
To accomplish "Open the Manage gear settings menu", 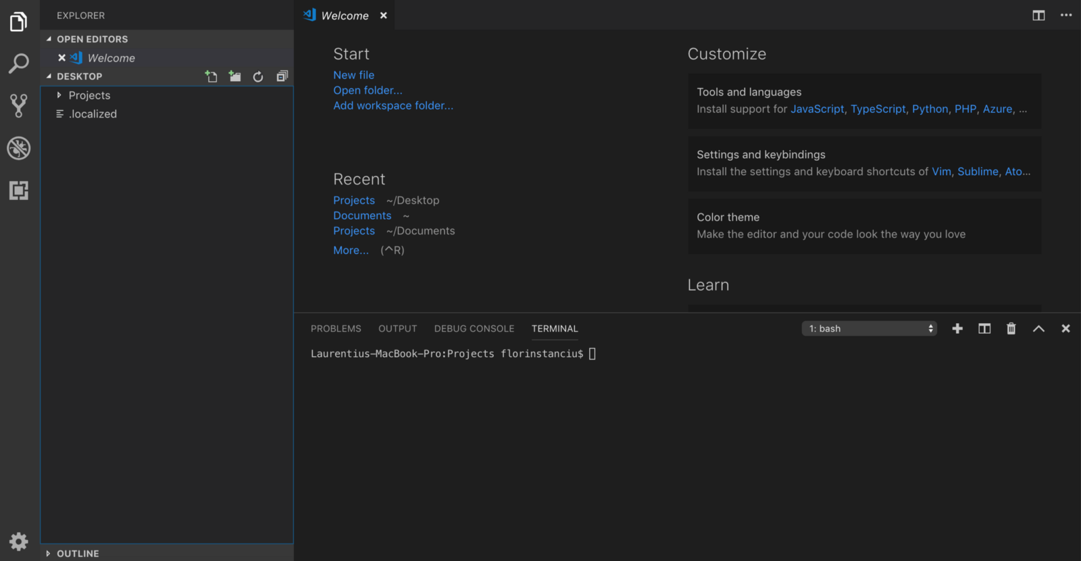I will [19, 541].
